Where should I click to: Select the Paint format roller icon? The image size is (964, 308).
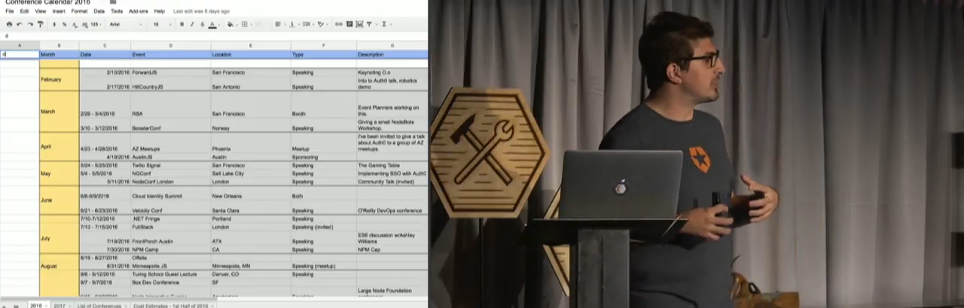(x=41, y=25)
